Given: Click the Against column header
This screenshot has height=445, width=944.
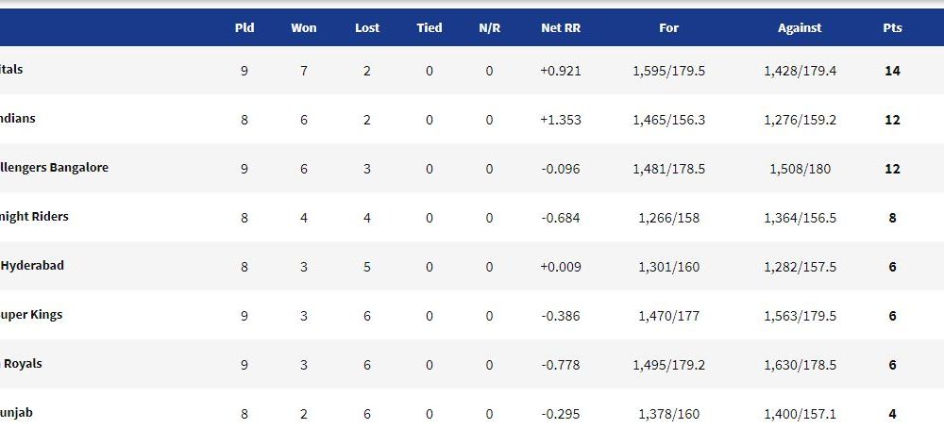Looking at the screenshot, I should click(800, 27).
